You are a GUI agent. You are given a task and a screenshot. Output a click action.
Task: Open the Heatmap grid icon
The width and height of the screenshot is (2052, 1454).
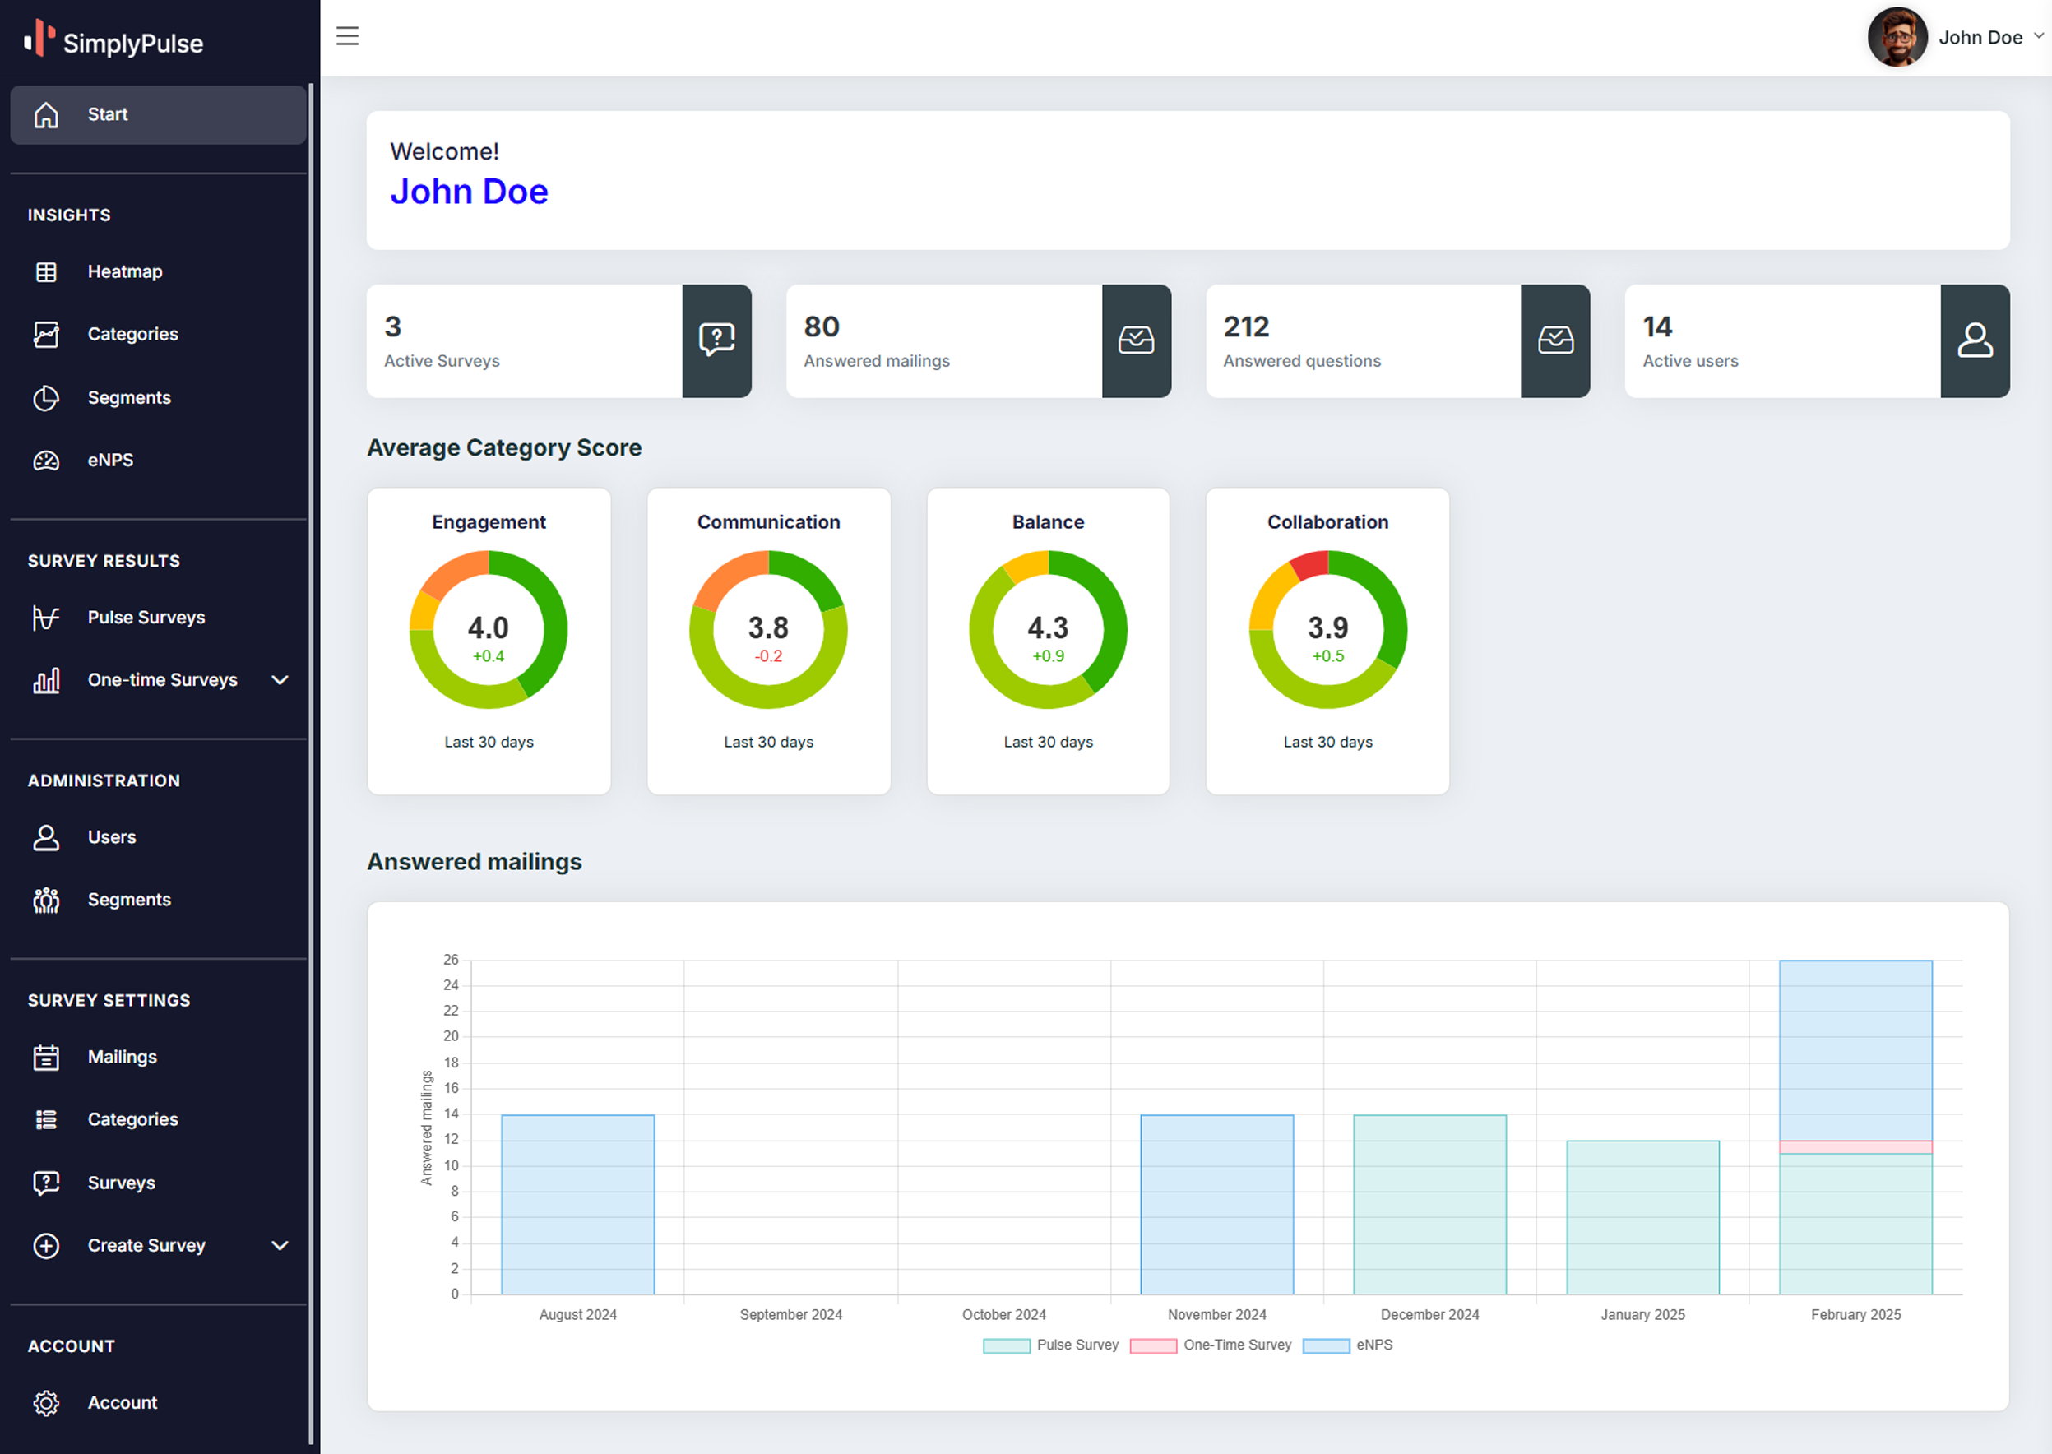tap(46, 272)
